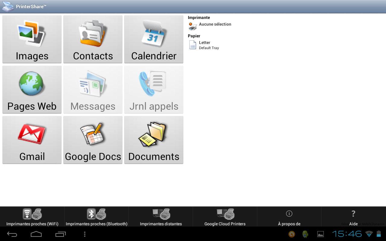Tap the picture notification icon
Image resolution: width=386 pixels, height=241 pixels.
320,234
